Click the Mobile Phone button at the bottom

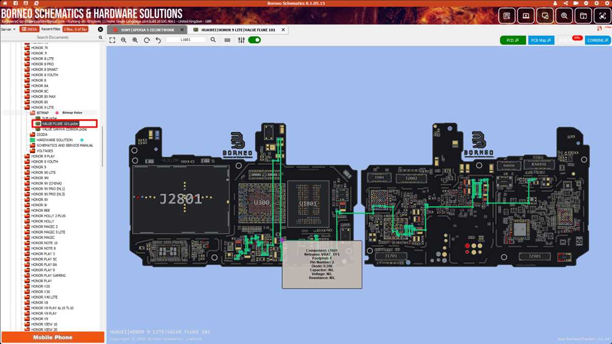click(x=53, y=337)
